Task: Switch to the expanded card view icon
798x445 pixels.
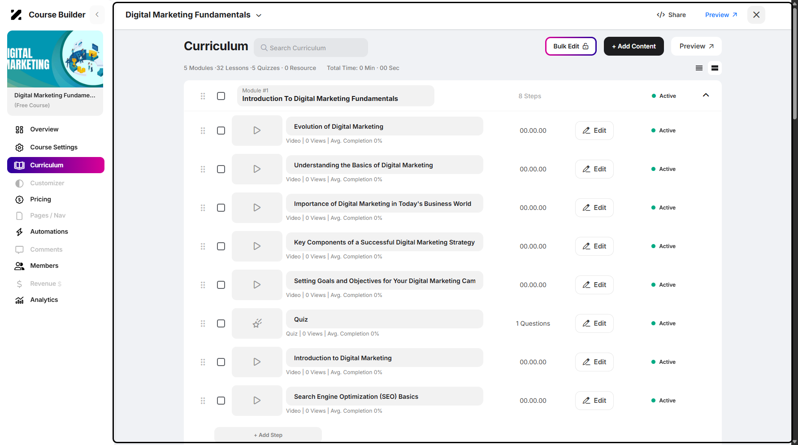Action: 715,68
